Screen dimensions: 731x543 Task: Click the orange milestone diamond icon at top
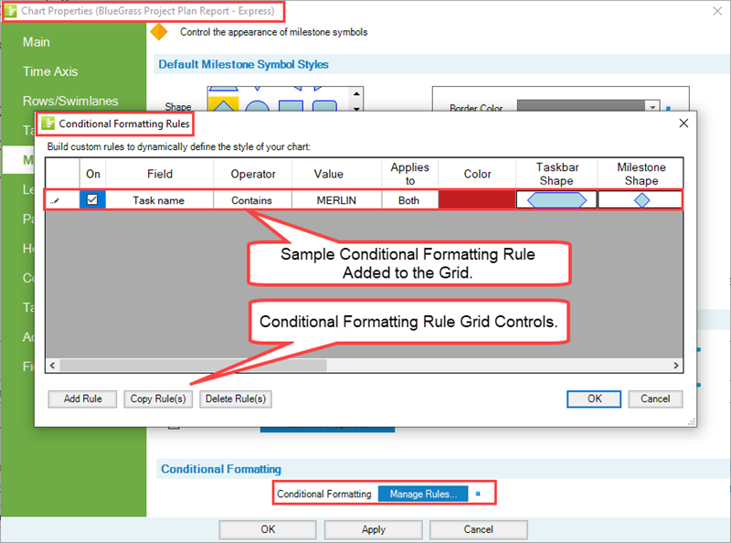click(x=159, y=32)
